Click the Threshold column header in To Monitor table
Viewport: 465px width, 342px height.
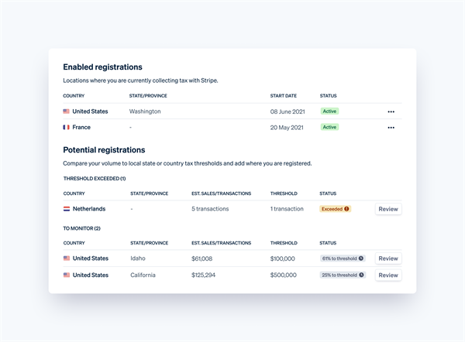click(x=284, y=243)
